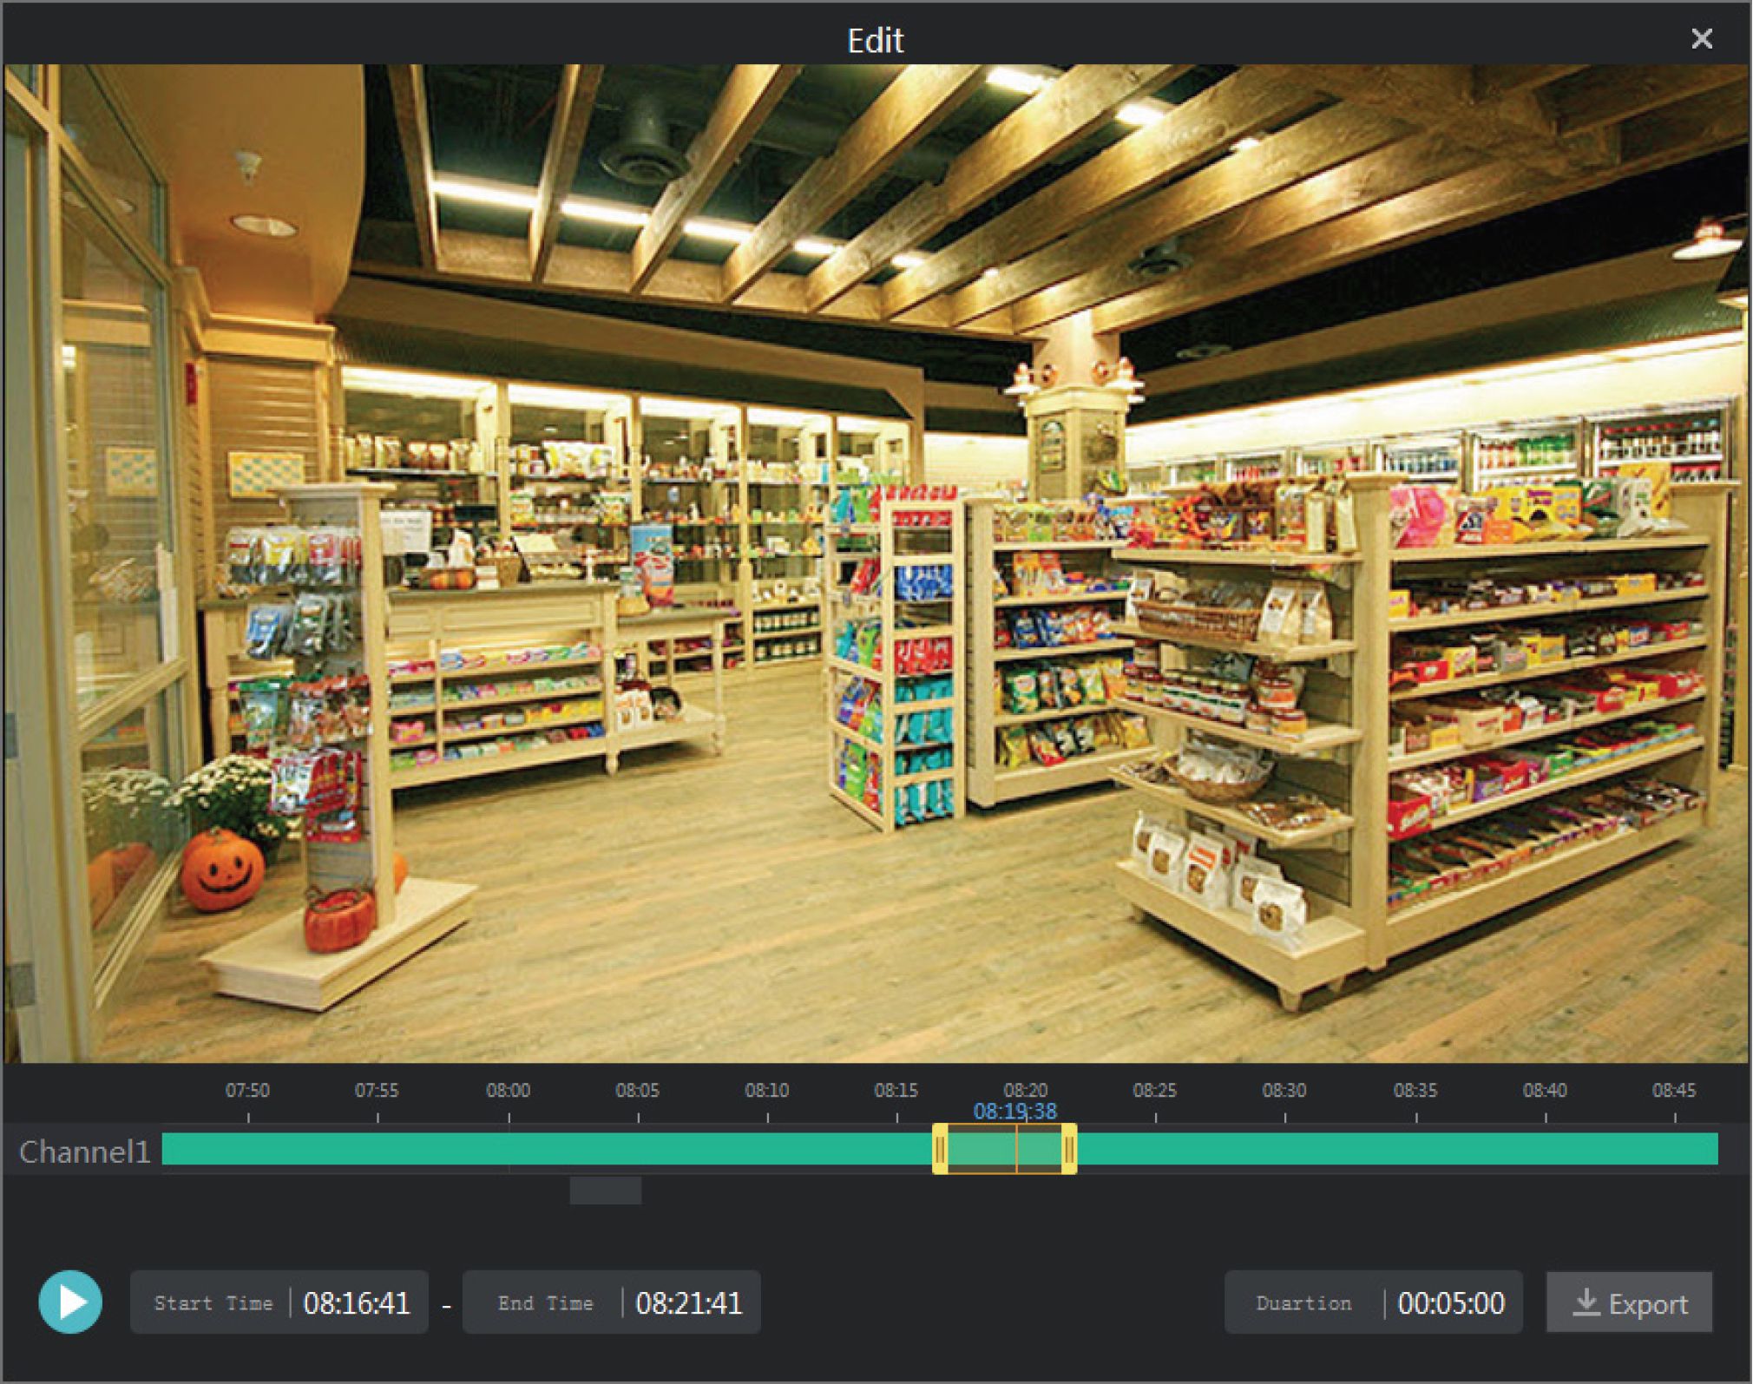Click the gray scroll thumb below the timeline
This screenshot has height=1384, width=1753.
(x=606, y=1191)
